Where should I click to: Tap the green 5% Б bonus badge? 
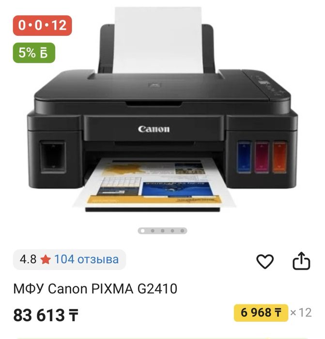click(34, 53)
